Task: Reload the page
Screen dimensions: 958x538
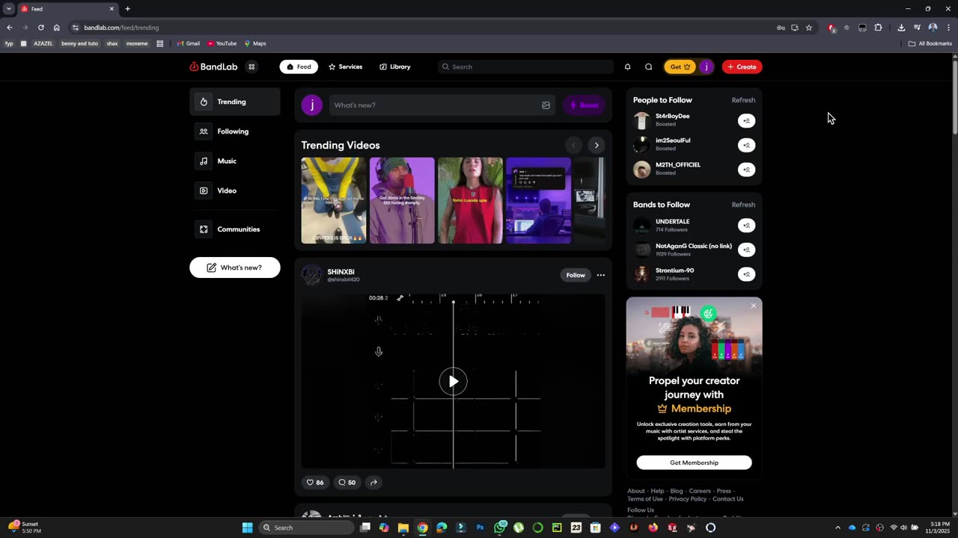Action: point(40,28)
